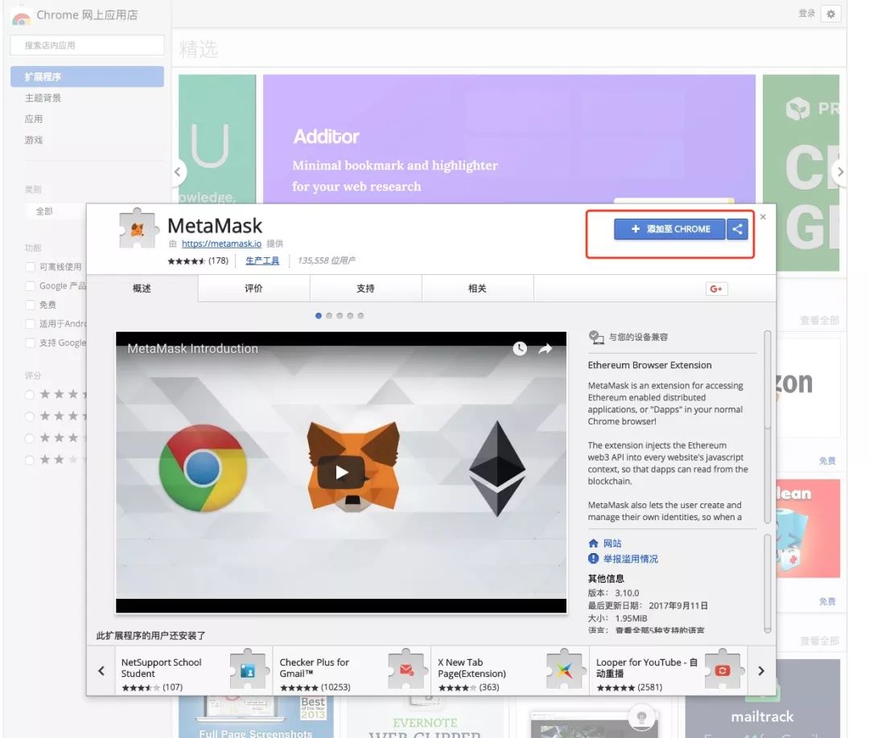Open the MetaMask Introduction video title

tap(193, 349)
